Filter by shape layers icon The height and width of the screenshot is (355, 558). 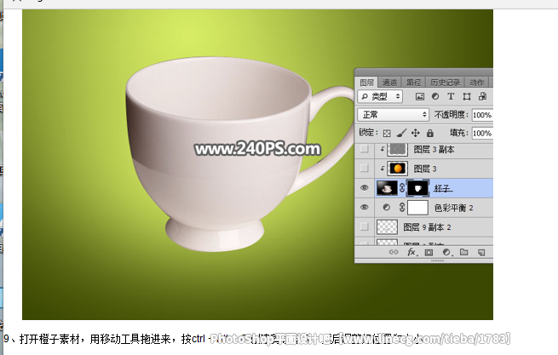tap(467, 96)
